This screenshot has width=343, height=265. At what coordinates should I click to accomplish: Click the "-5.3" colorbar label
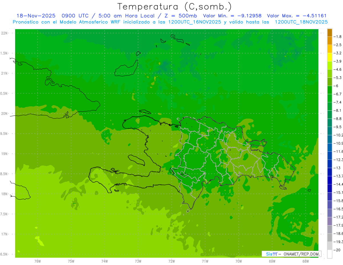tap(338, 77)
